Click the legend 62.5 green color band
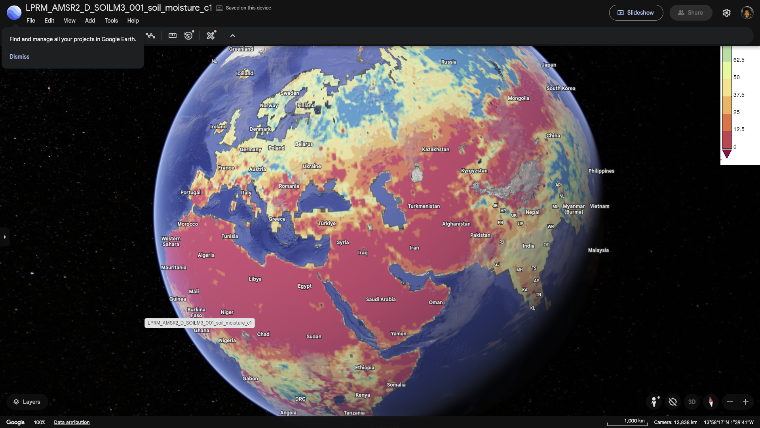 point(727,54)
